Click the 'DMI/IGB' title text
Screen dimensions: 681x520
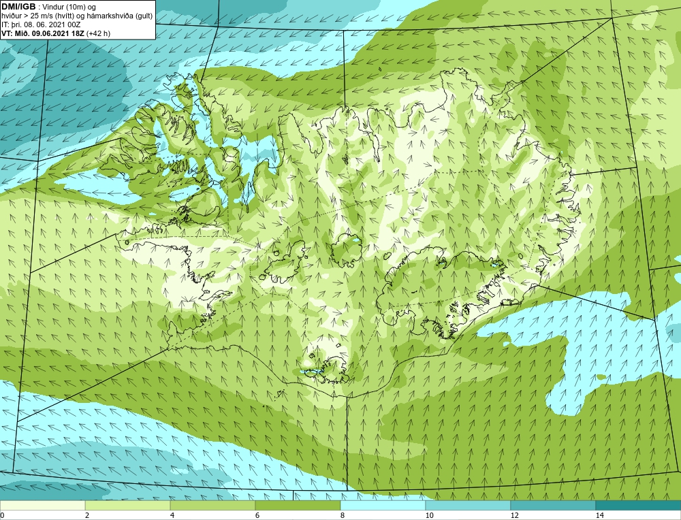[x=18, y=7]
